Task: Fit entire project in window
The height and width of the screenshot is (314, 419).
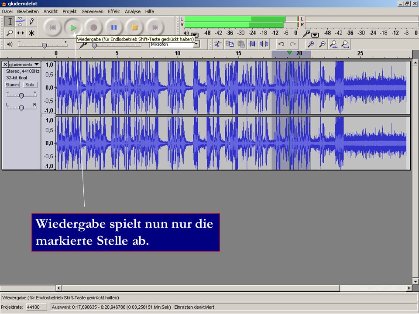Action: coord(345,44)
